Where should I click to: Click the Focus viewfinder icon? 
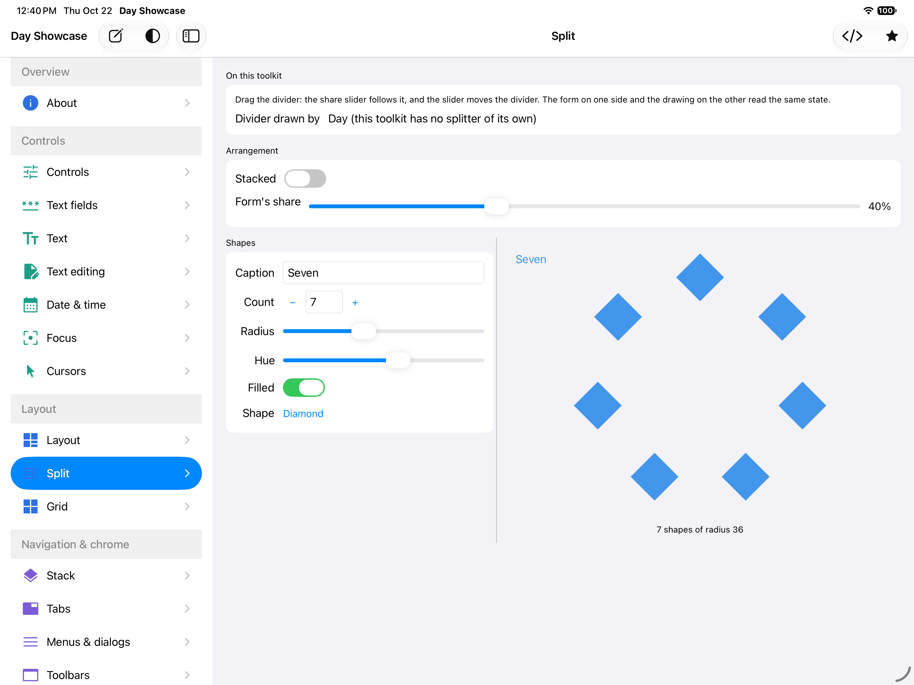coord(30,338)
